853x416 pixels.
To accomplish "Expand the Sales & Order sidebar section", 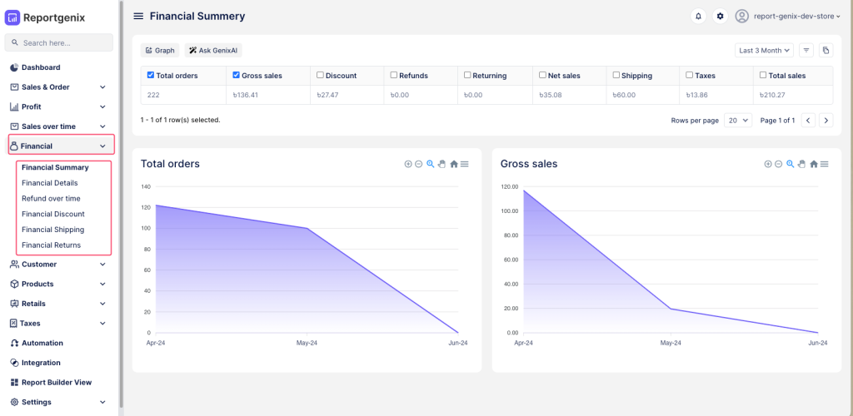I will coord(58,87).
